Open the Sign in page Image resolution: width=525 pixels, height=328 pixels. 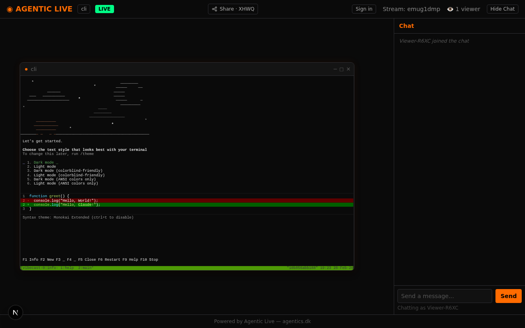tap(364, 9)
